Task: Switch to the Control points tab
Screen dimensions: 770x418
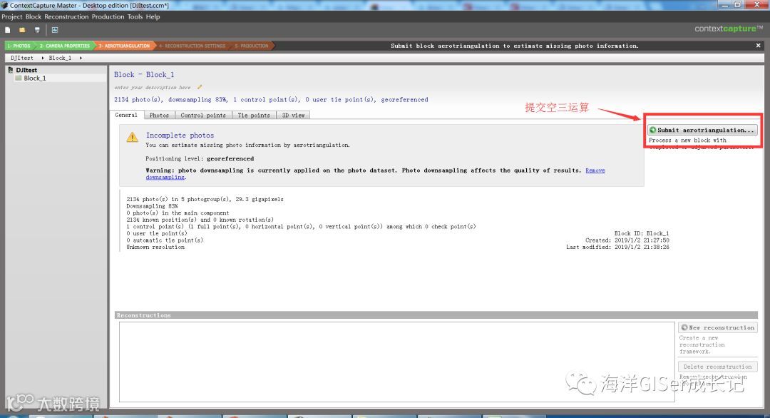Action: tap(203, 116)
